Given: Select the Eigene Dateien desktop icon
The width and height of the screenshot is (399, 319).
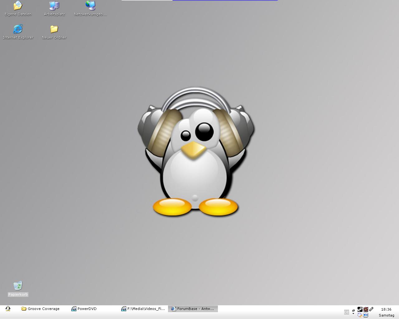Looking at the screenshot, I should [x=18, y=9].
